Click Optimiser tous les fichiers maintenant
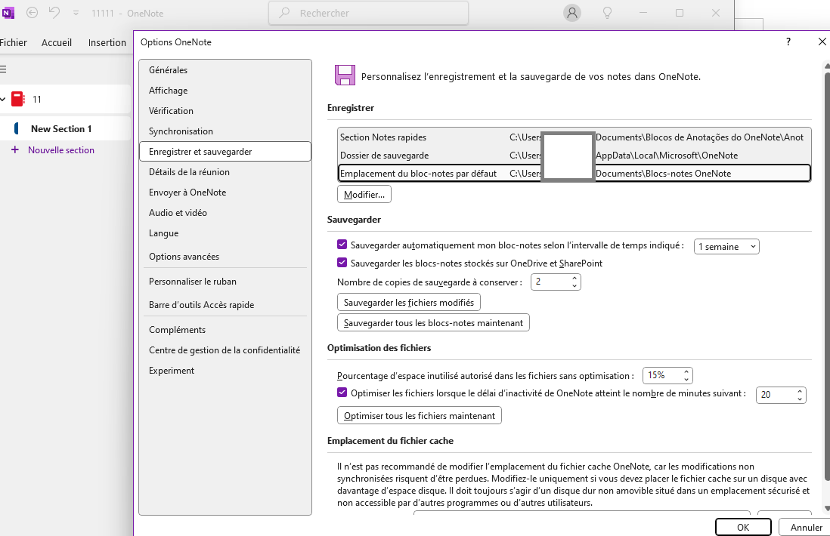 420,416
